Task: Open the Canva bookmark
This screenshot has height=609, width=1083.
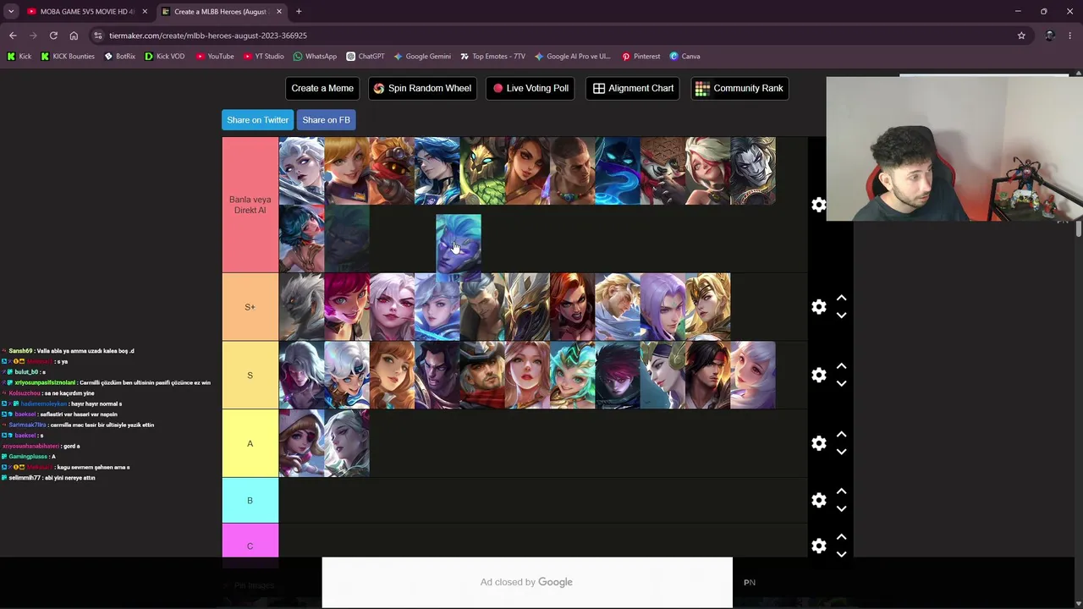Action: tap(684, 56)
